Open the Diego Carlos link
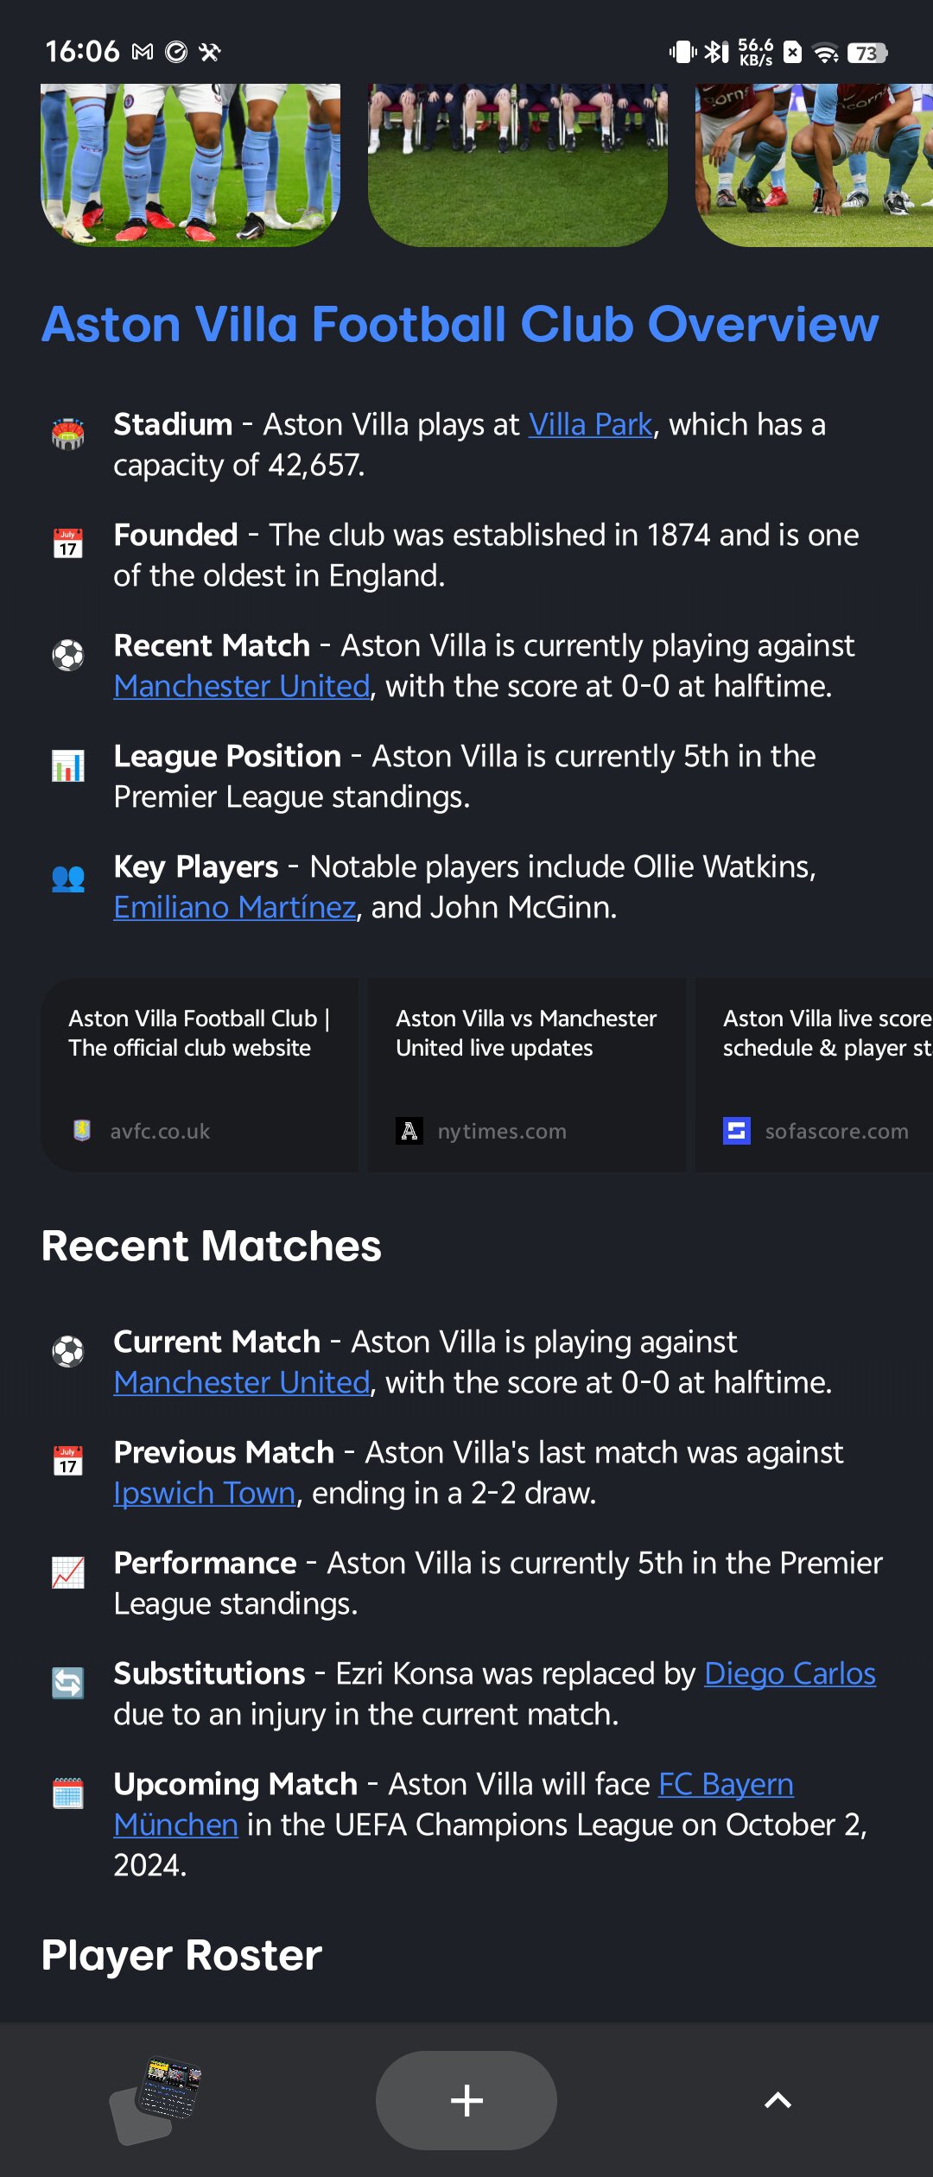This screenshot has width=933, height=2177. pos(790,1673)
